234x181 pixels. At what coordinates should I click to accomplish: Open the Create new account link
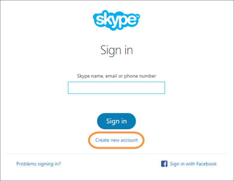[116, 140]
